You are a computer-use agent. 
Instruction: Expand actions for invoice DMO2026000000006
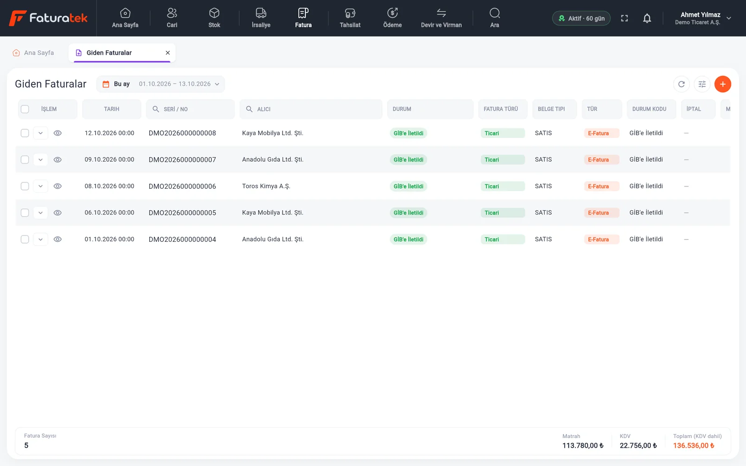(41, 186)
